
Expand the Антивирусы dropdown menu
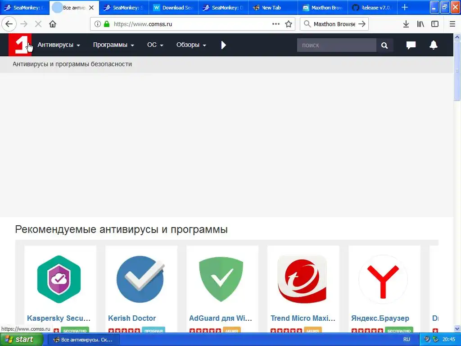(59, 45)
